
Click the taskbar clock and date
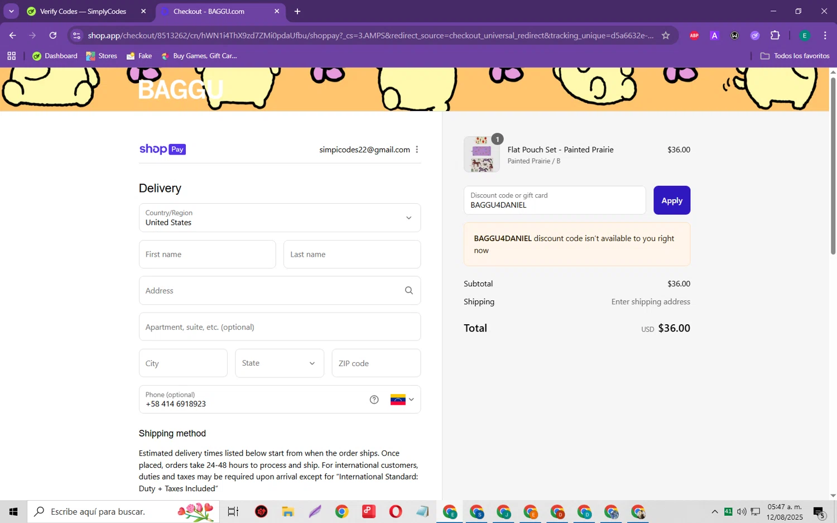(785, 512)
